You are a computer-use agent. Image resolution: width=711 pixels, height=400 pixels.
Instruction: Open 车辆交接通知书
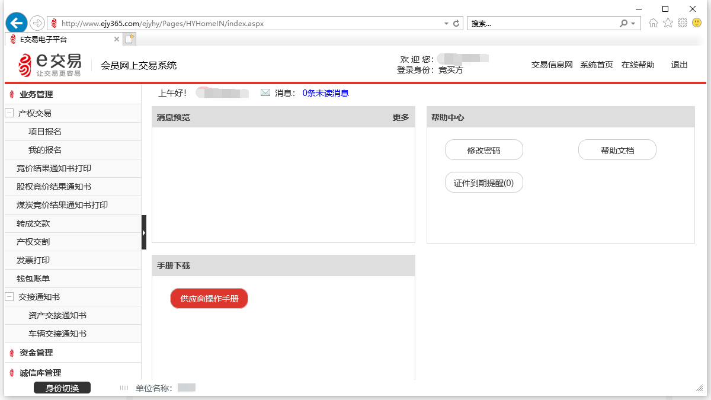click(x=57, y=334)
